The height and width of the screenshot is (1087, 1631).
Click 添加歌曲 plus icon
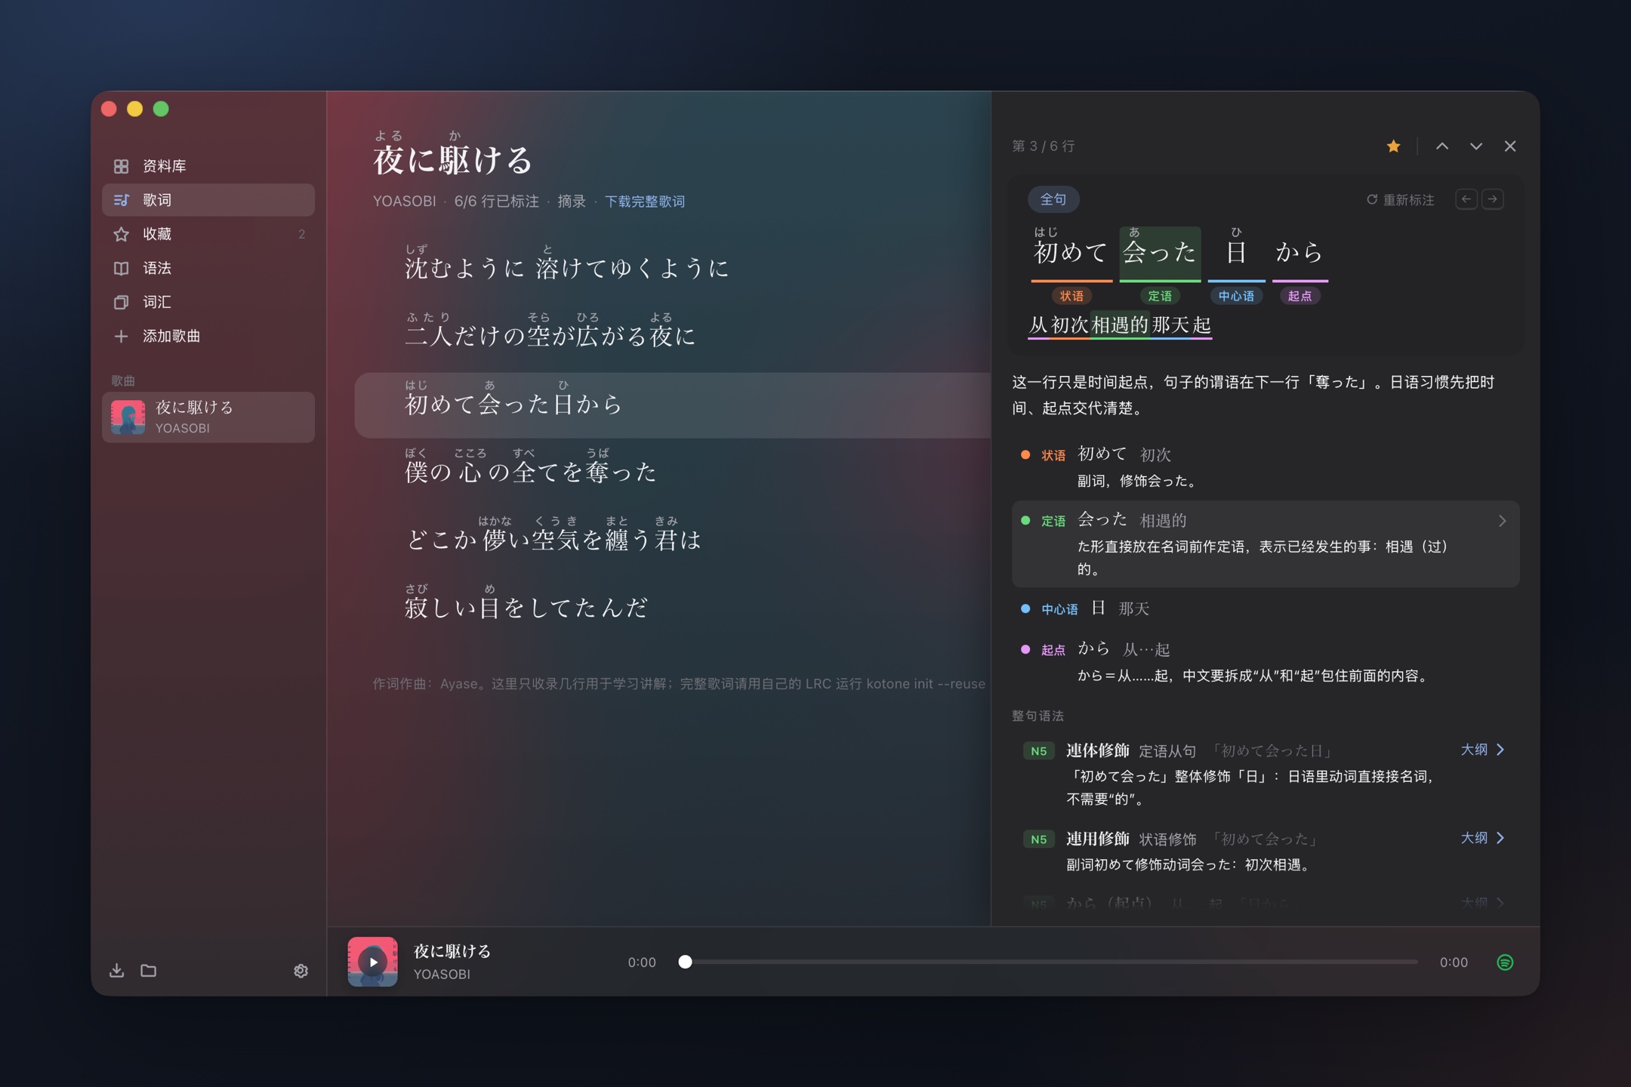121,336
